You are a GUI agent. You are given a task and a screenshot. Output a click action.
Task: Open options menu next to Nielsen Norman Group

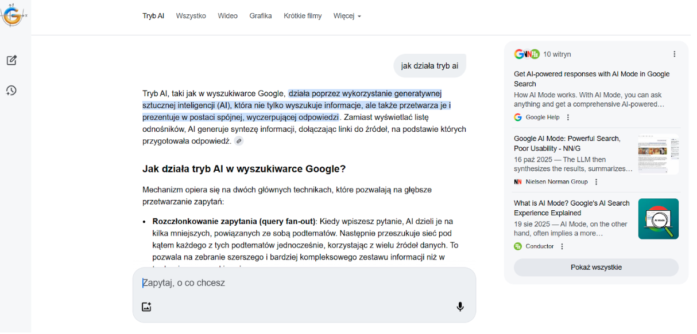coord(596,182)
